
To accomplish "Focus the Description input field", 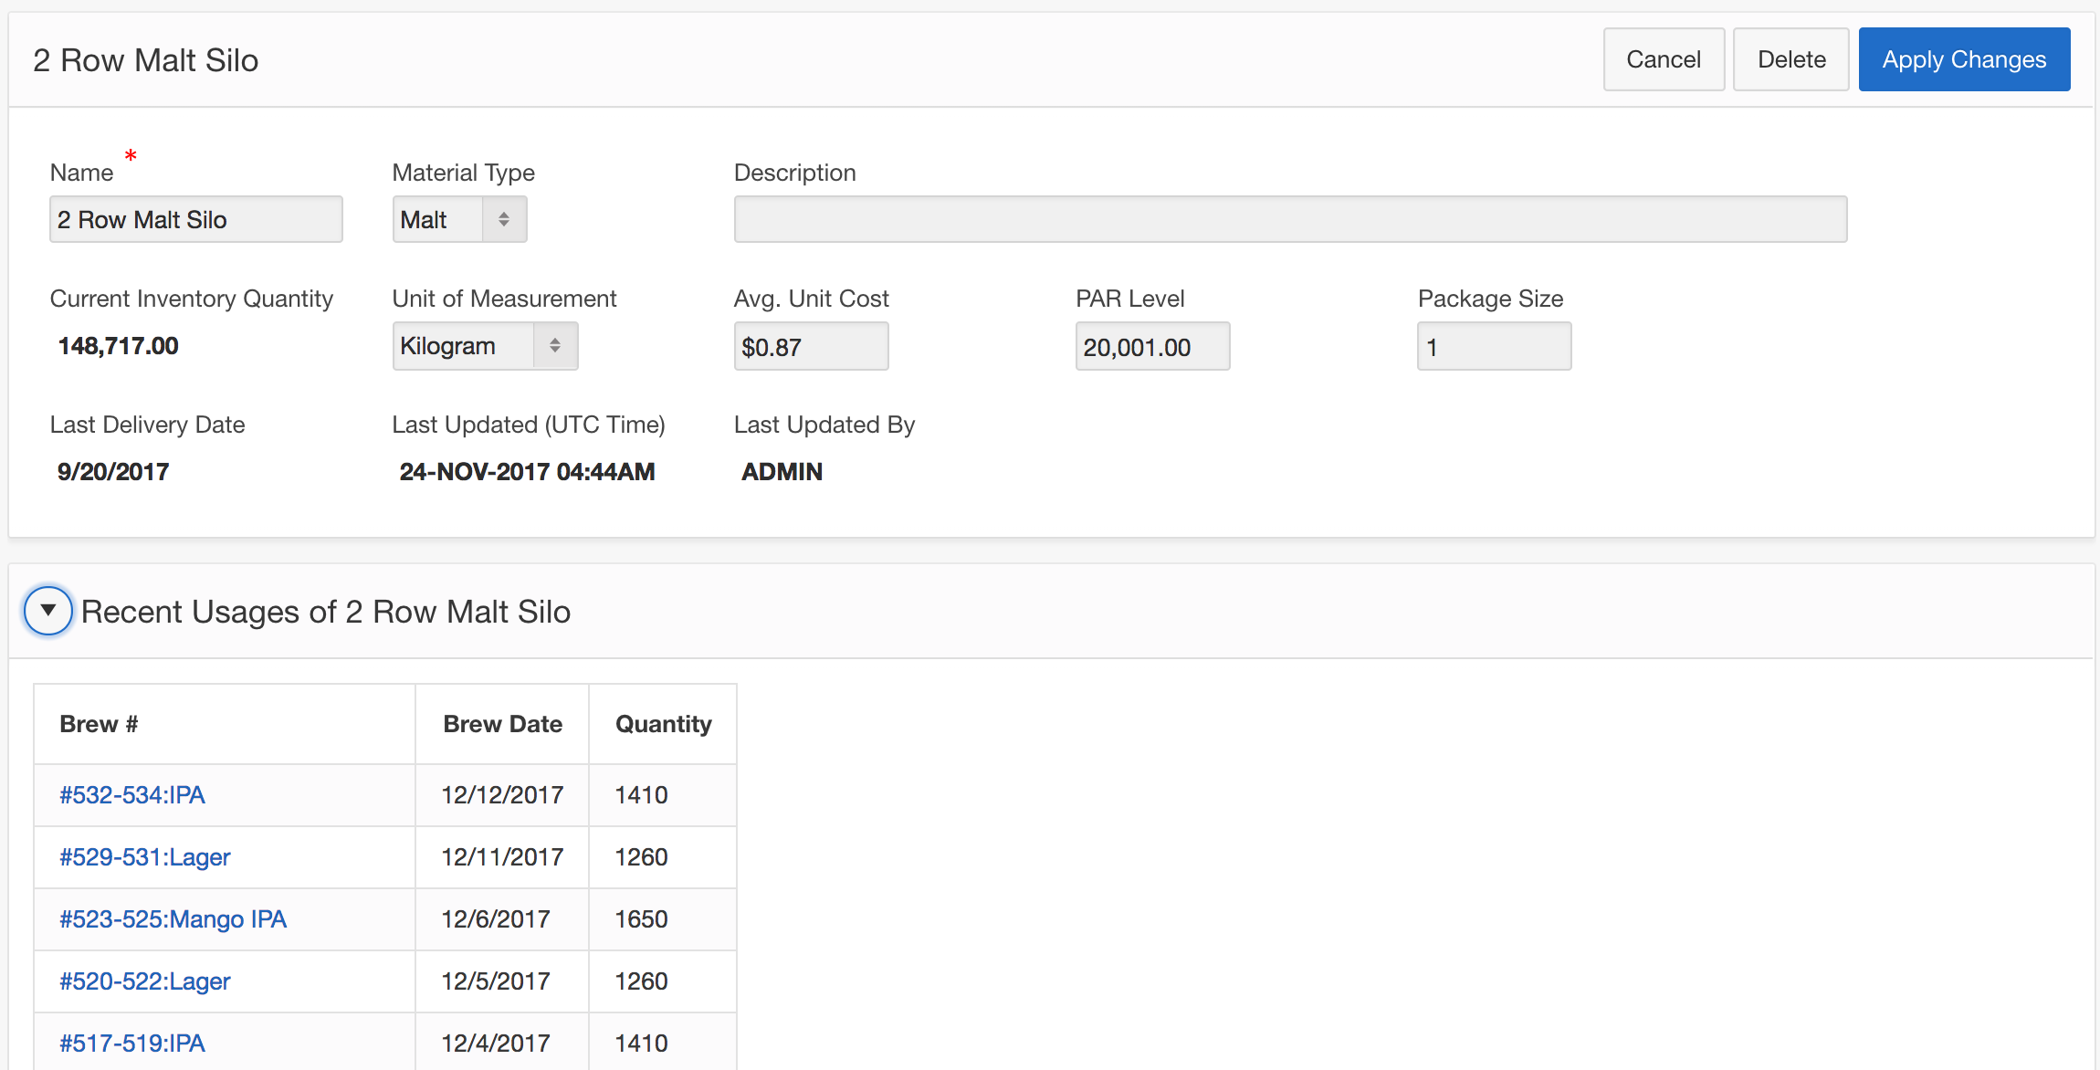I will tap(1289, 220).
